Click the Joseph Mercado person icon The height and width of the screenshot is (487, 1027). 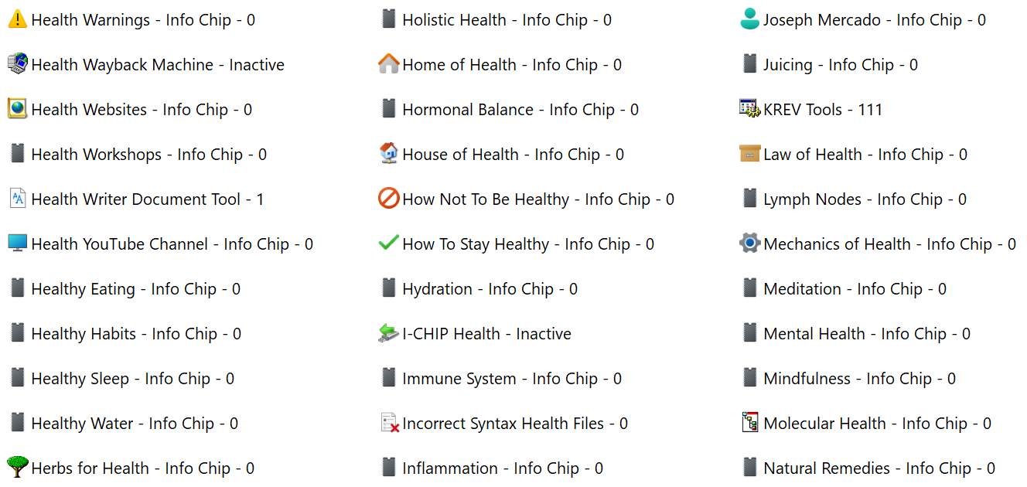coord(749,20)
